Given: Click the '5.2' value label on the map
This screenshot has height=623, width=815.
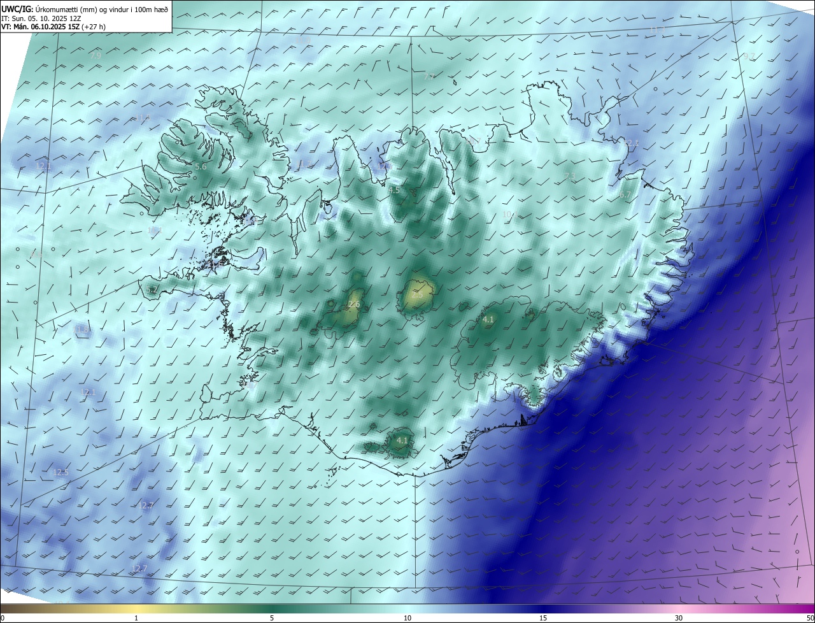Looking at the screenshot, I should click(152, 290).
